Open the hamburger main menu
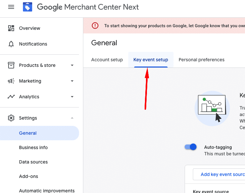 11,7
